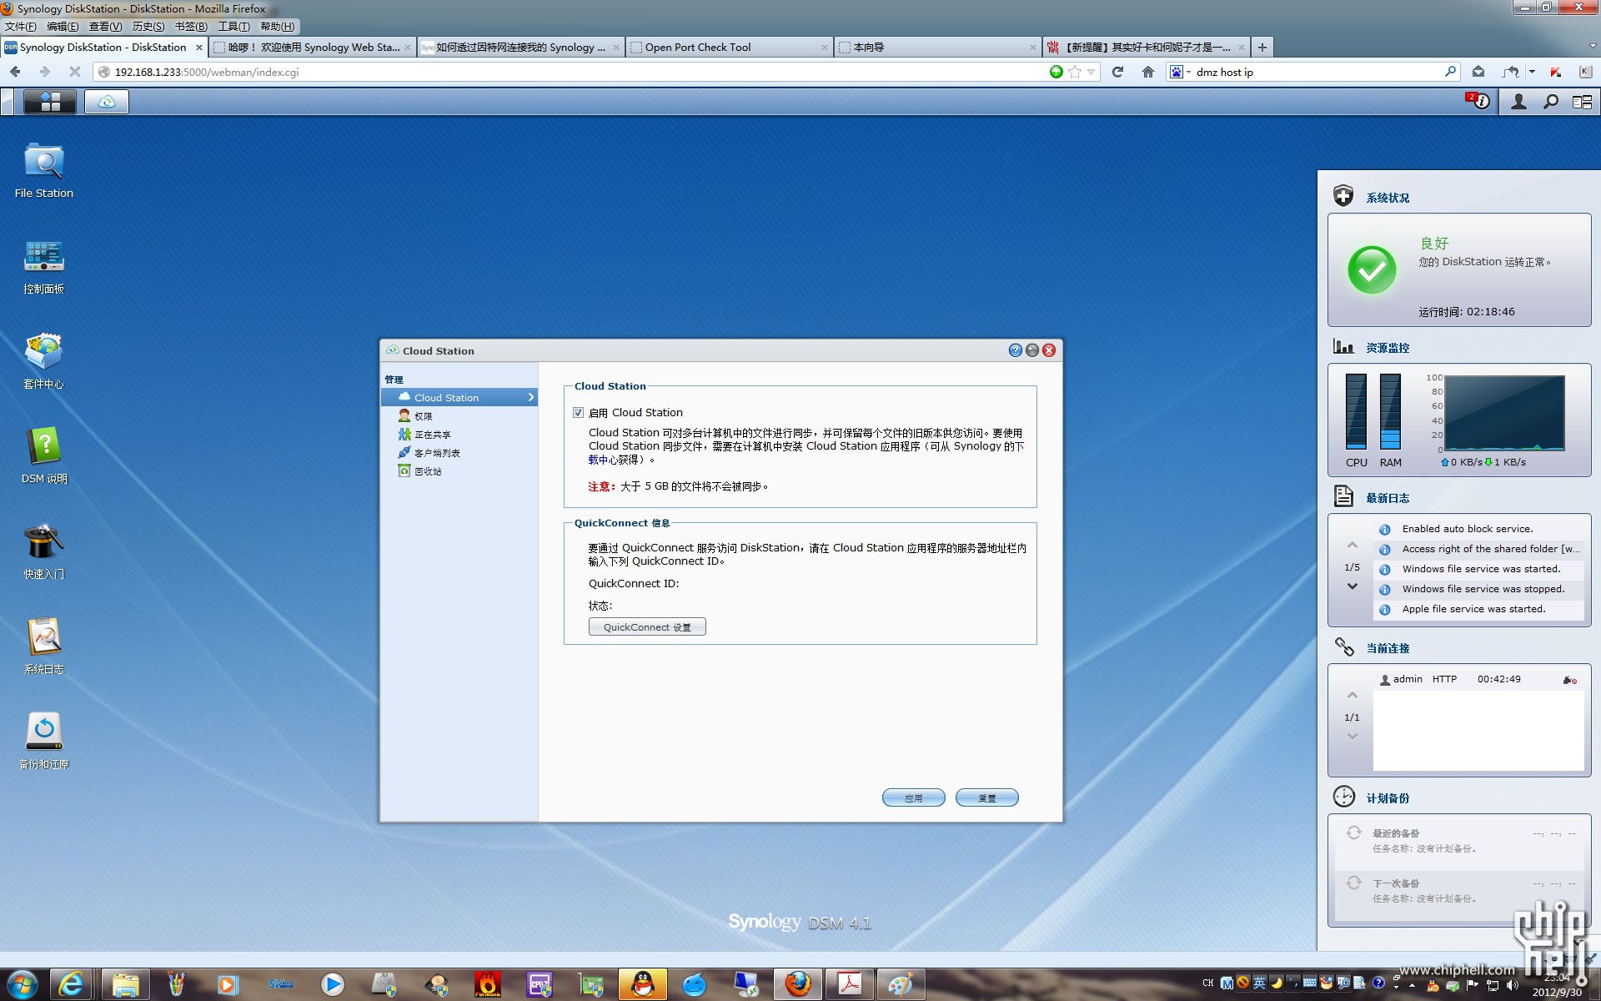Open the 工具(T) tools menu
The height and width of the screenshot is (1001, 1601).
click(234, 27)
